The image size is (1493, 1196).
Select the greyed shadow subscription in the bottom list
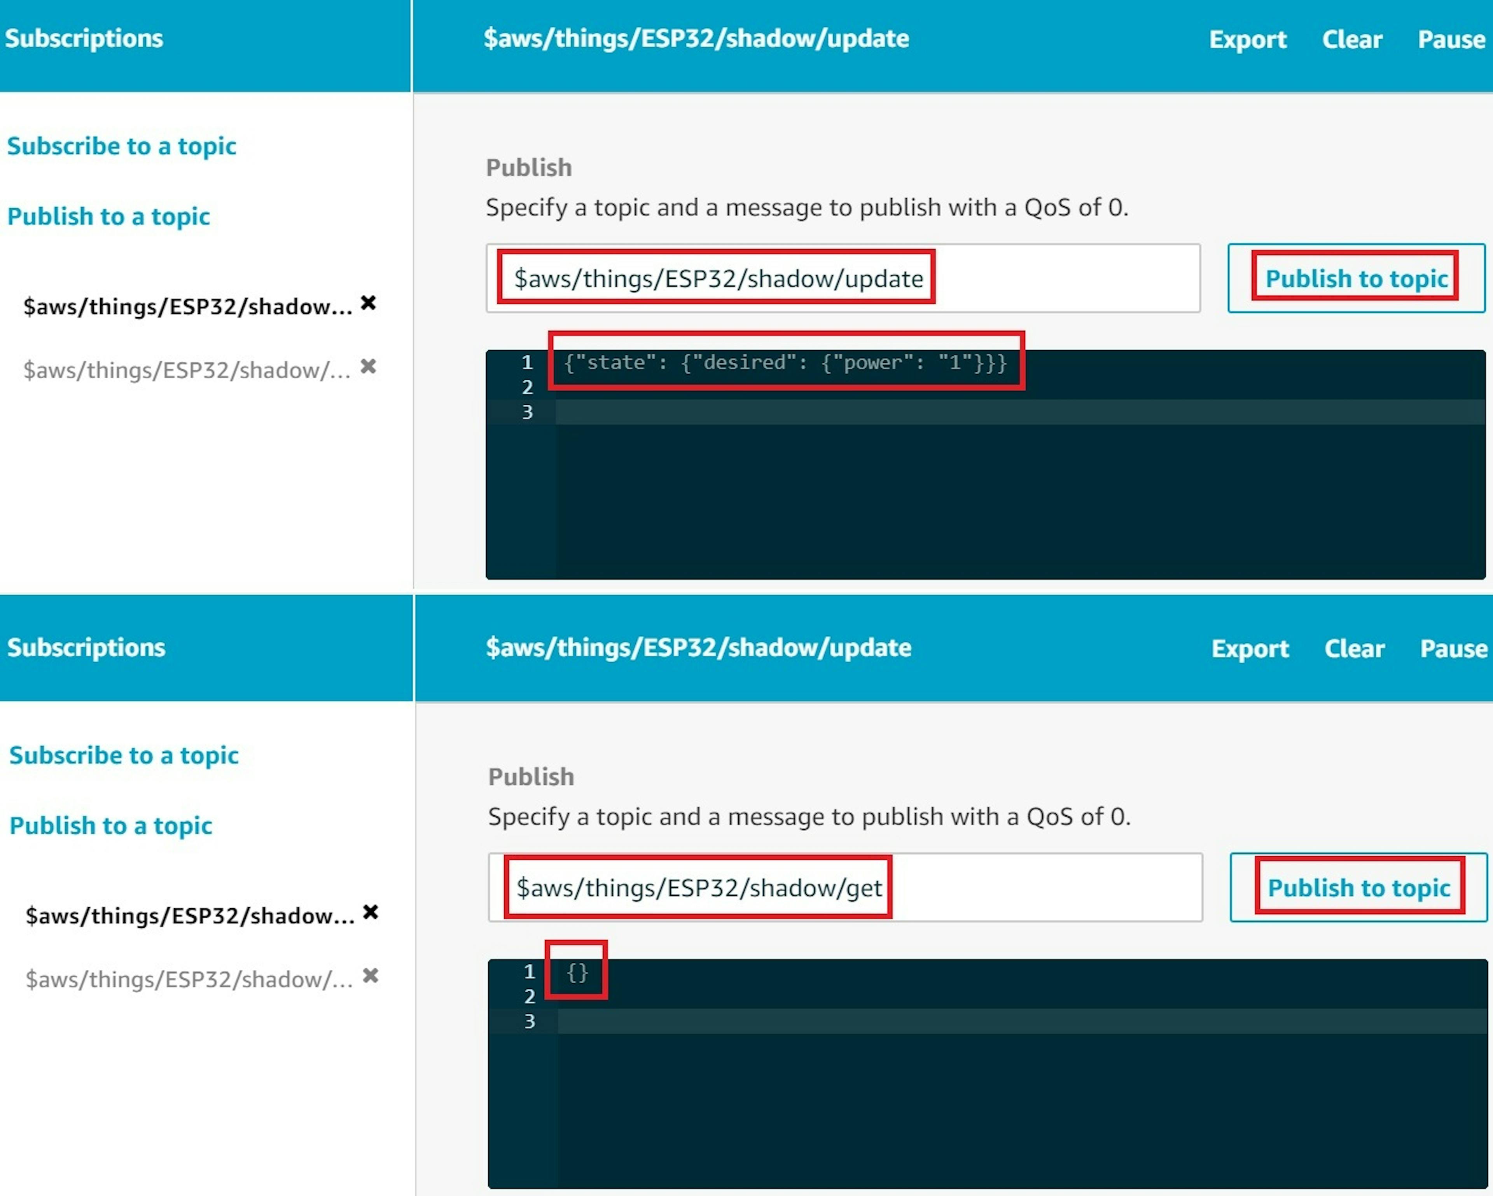tap(189, 980)
